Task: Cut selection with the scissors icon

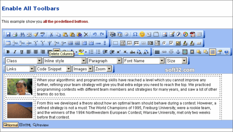Action: 51,35
